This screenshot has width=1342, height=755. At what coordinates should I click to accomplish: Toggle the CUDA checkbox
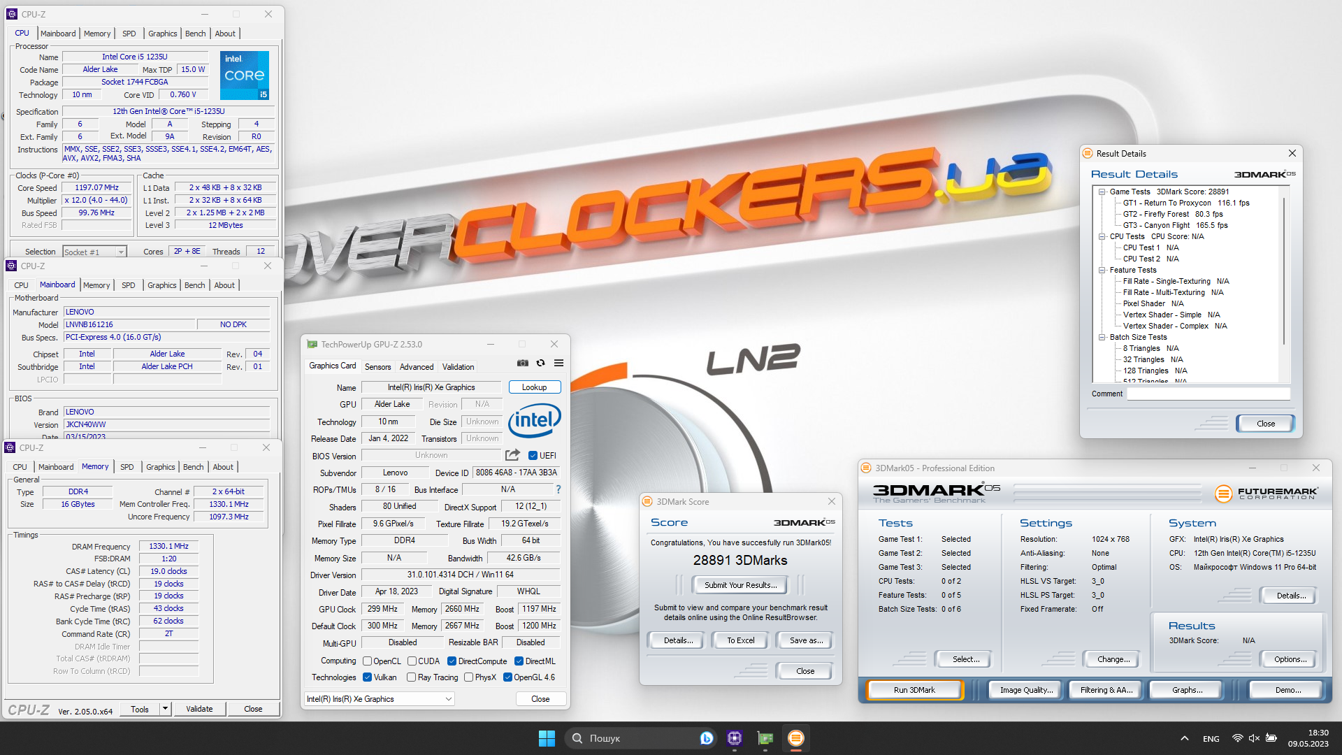click(x=412, y=661)
